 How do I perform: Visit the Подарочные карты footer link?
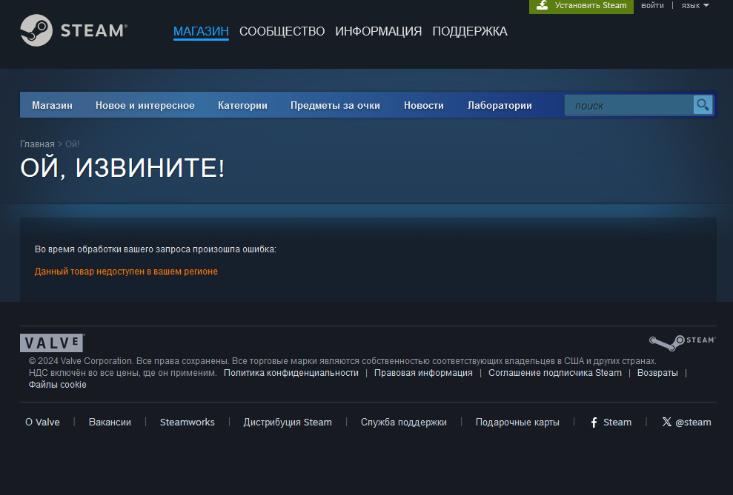(x=517, y=422)
